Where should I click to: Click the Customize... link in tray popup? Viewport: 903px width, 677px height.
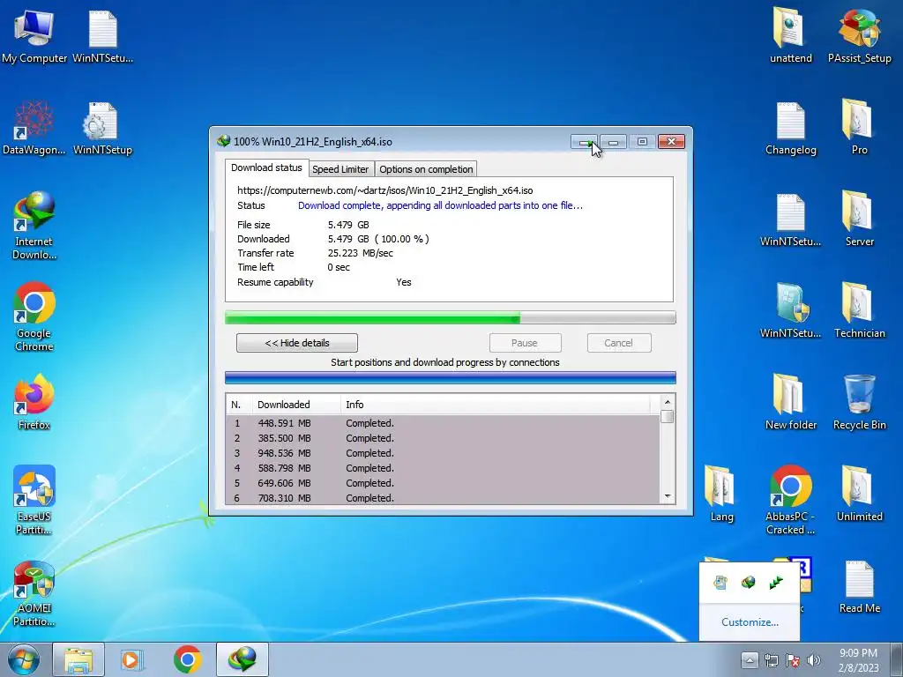[750, 622]
